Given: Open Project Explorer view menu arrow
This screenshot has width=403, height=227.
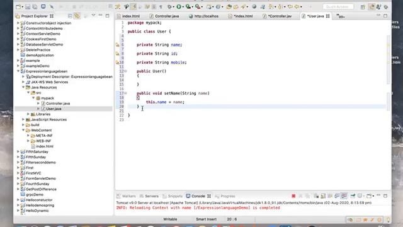Looking at the screenshot, I should (93, 16).
